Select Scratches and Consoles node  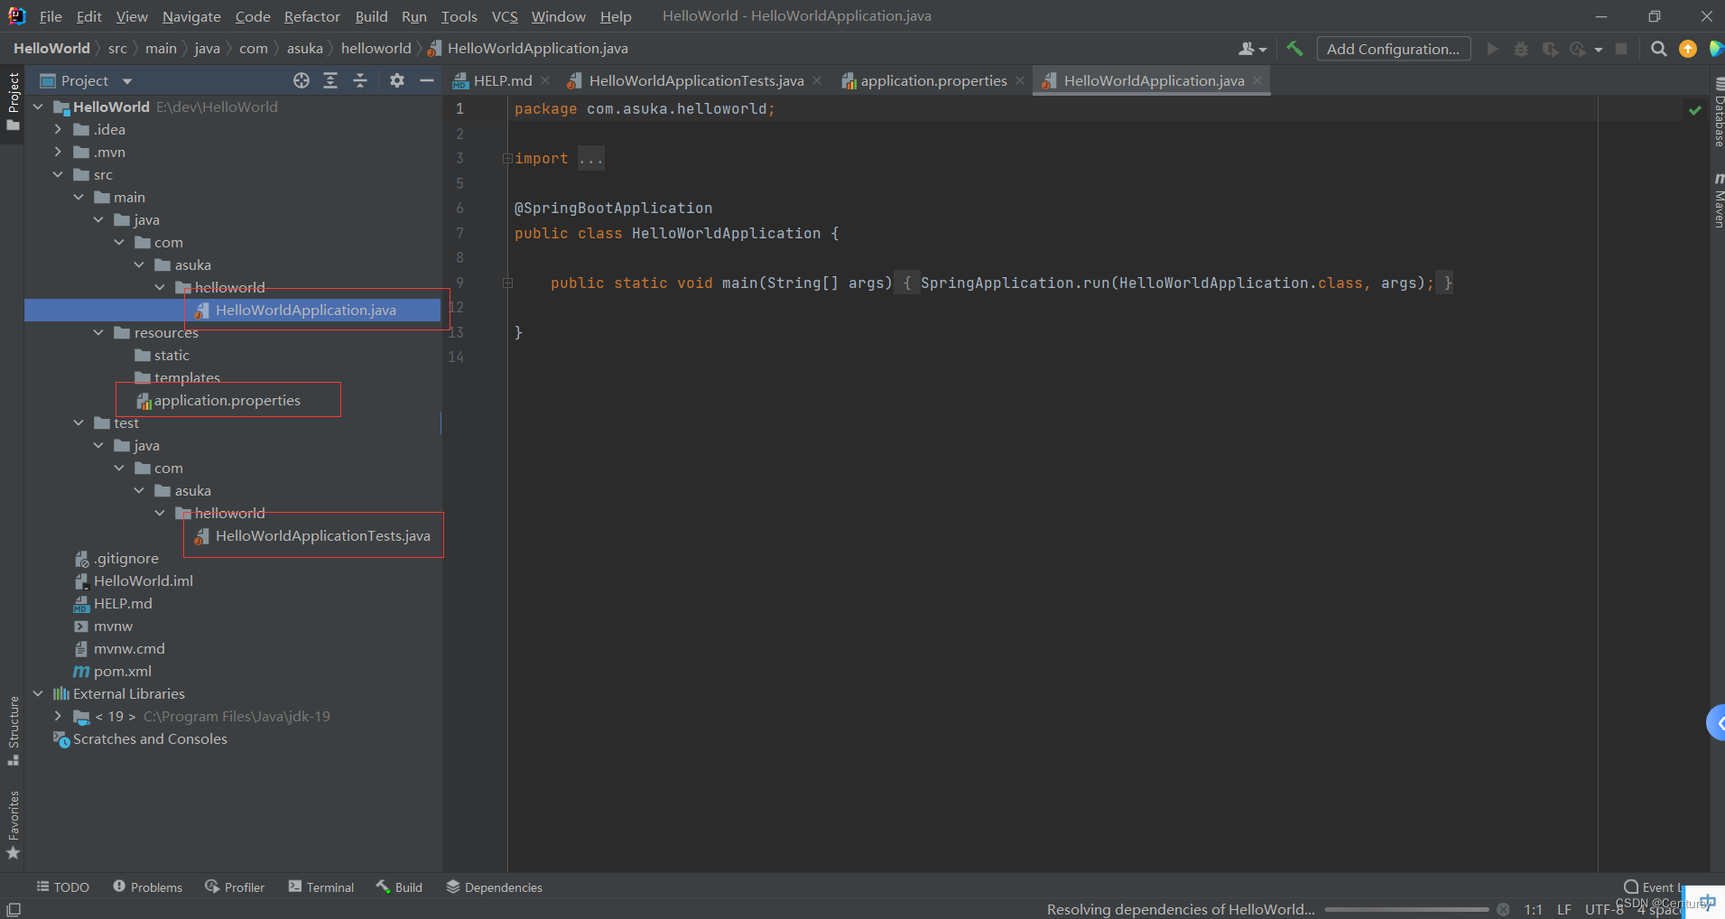tap(140, 738)
